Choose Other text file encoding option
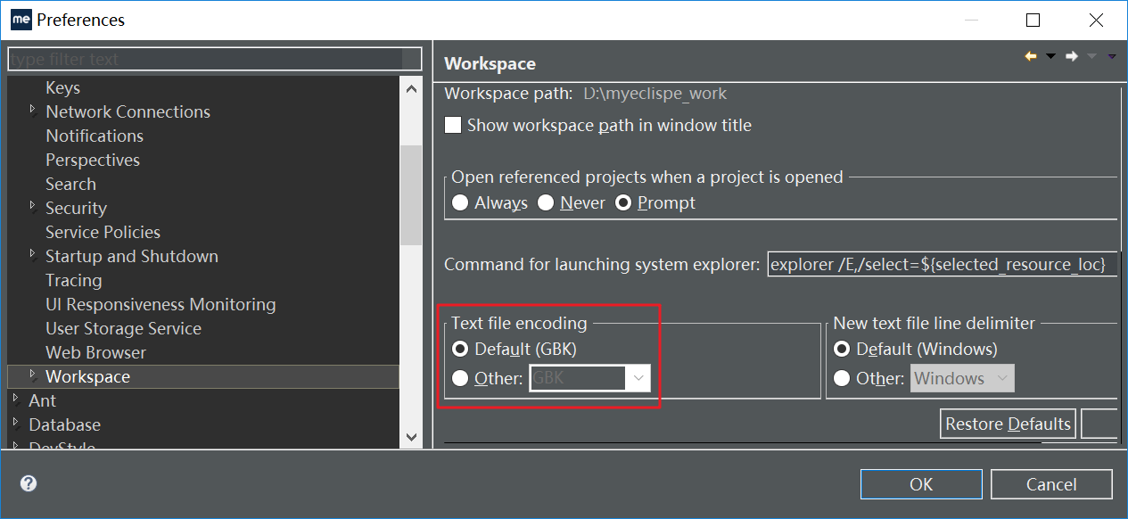 point(460,379)
